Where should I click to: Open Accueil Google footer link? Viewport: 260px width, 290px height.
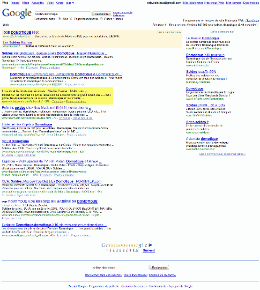tap(77, 286)
